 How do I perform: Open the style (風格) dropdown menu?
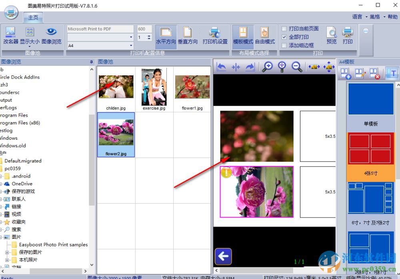(377, 17)
